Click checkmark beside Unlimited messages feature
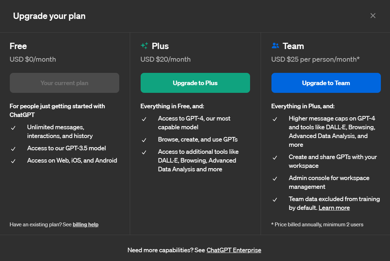 (x=13, y=128)
